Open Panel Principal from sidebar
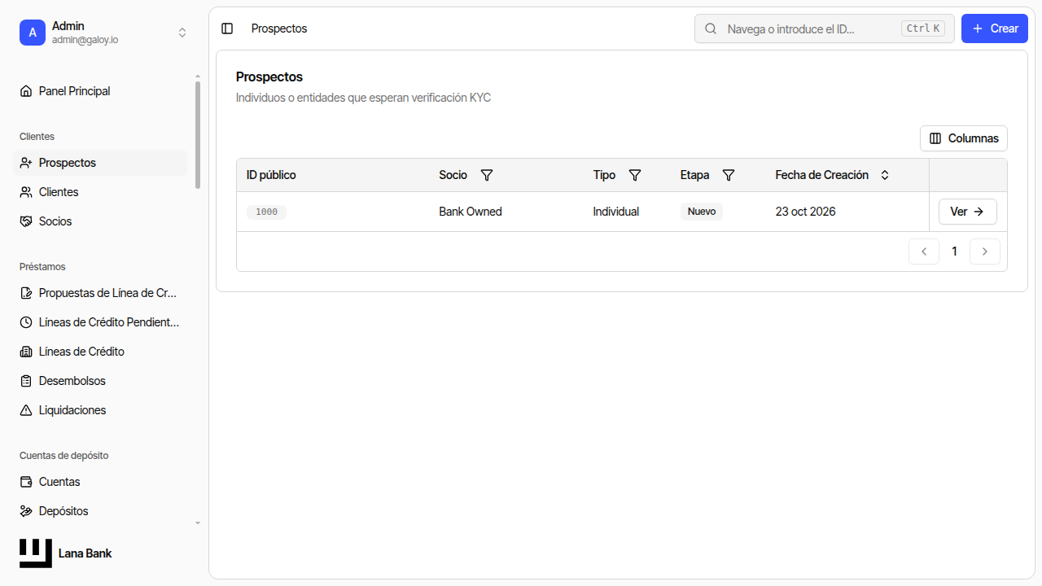1042x586 pixels. [x=101, y=91]
